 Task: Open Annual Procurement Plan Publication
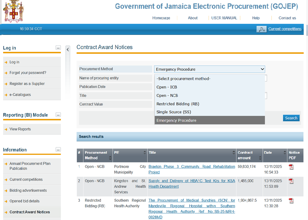[30, 166]
